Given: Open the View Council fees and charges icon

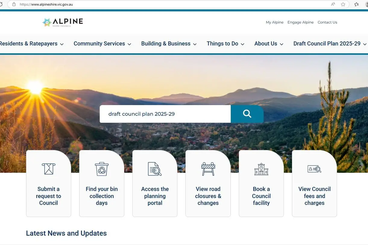Looking at the screenshot, I should click(x=314, y=169).
